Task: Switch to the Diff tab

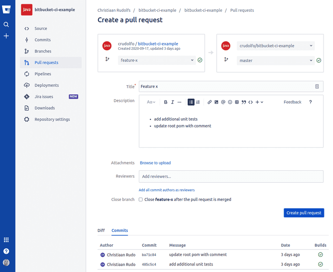Action: pos(101,230)
